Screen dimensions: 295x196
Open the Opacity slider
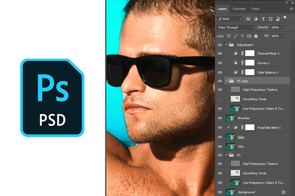pyautogui.click(x=283, y=27)
